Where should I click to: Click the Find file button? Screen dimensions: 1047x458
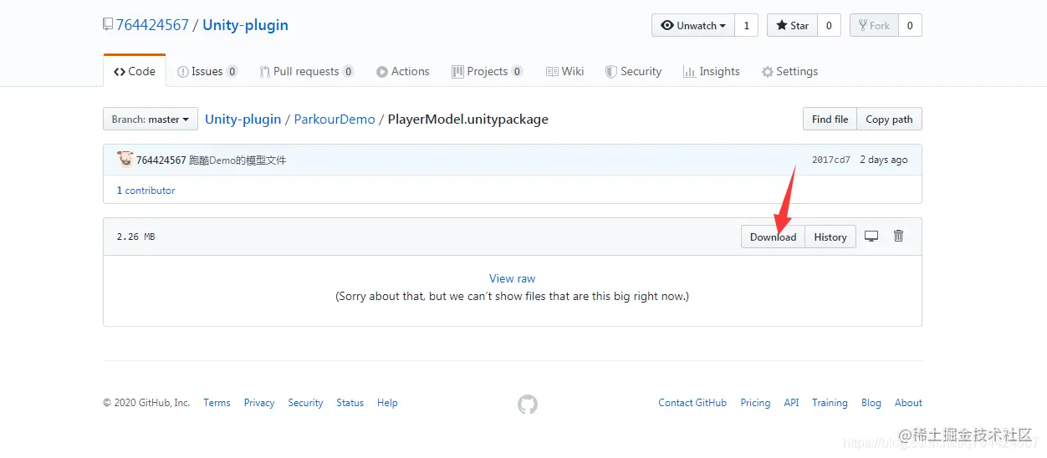point(830,119)
